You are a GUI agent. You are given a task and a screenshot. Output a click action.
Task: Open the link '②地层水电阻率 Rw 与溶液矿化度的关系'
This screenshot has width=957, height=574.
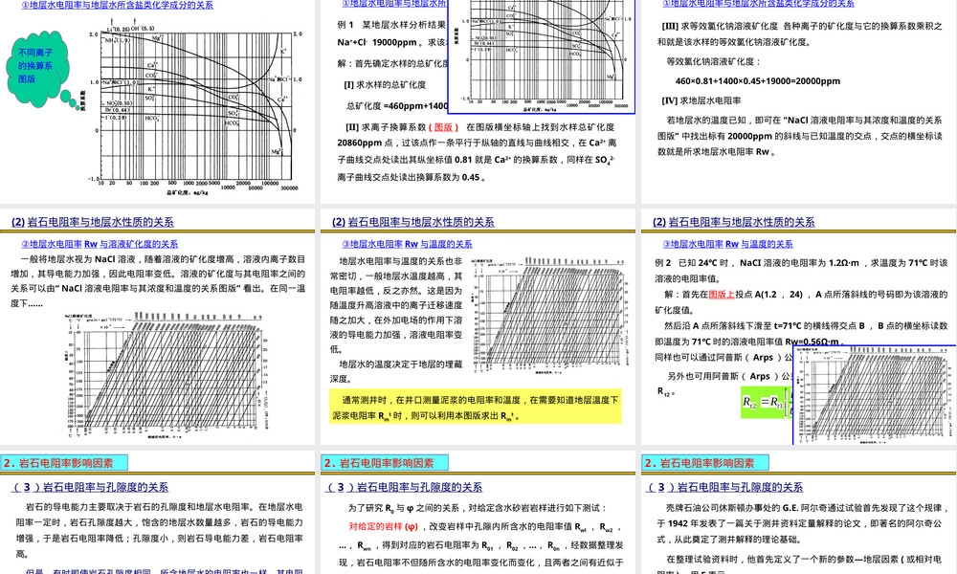100,244
